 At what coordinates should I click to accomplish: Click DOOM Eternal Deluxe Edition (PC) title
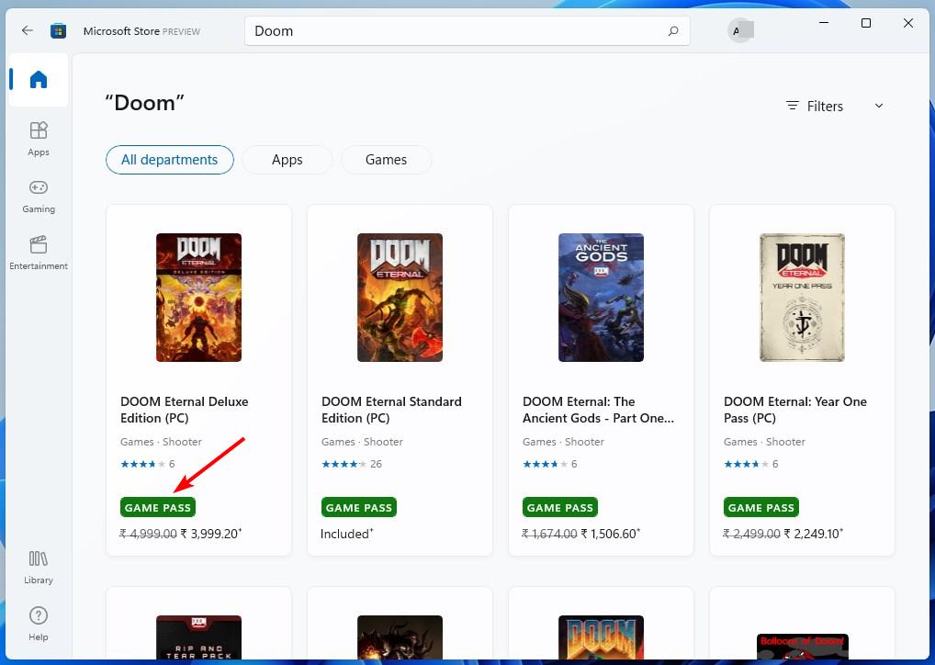coord(185,410)
